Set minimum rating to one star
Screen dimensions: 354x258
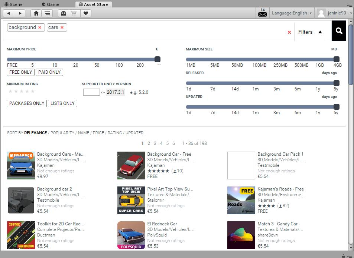[x=10, y=91]
